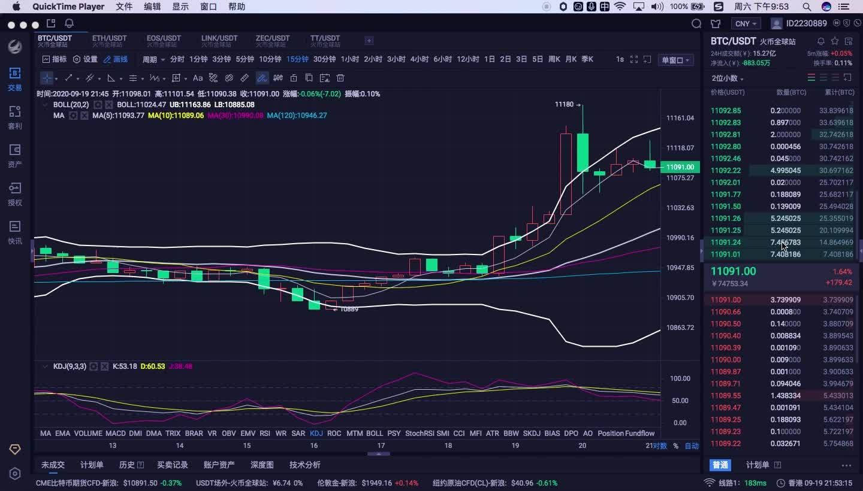Open BOLL indicator settings gear
Image resolution: width=863 pixels, height=491 pixels.
point(98,104)
